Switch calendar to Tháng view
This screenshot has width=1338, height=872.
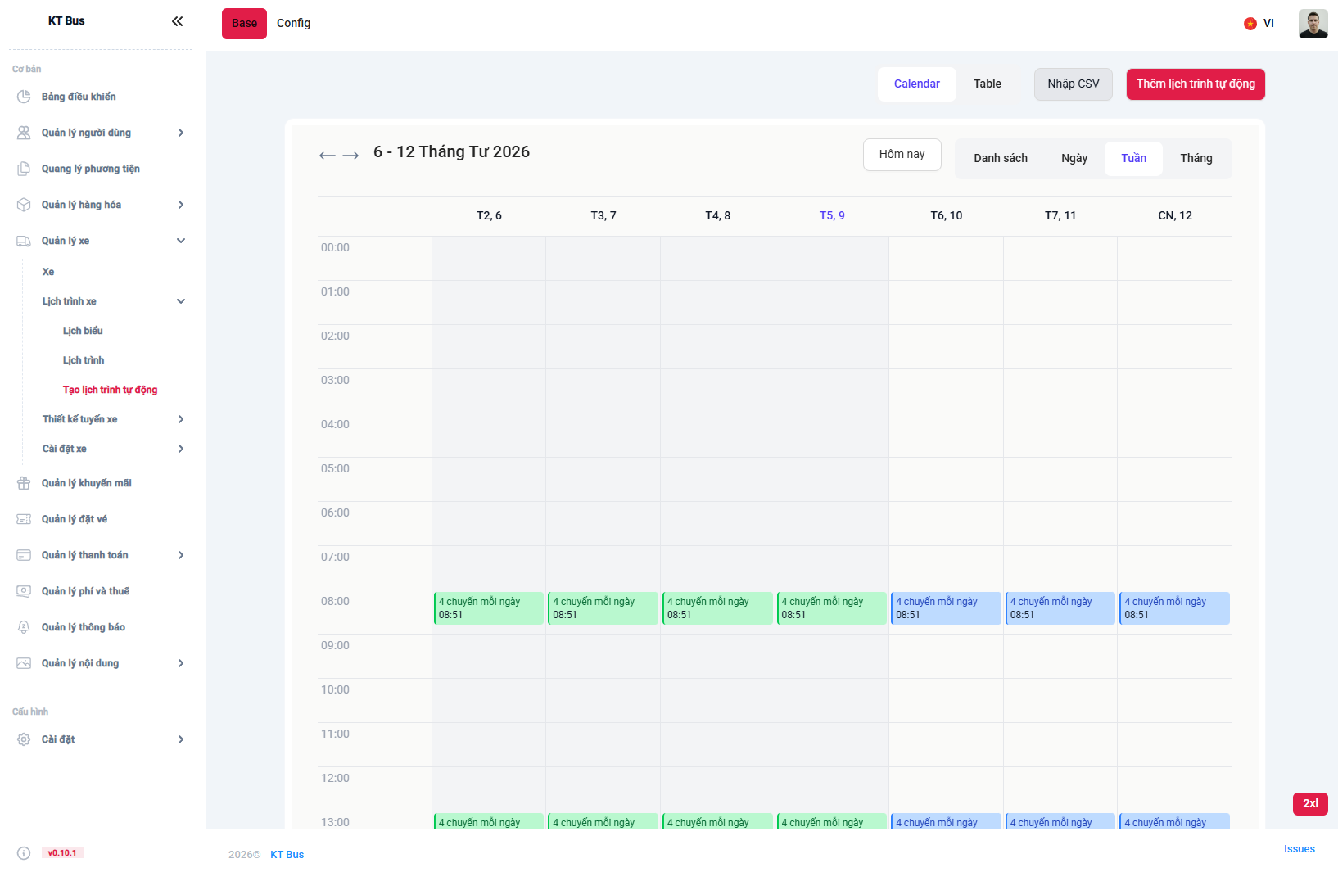tap(1196, 159)
